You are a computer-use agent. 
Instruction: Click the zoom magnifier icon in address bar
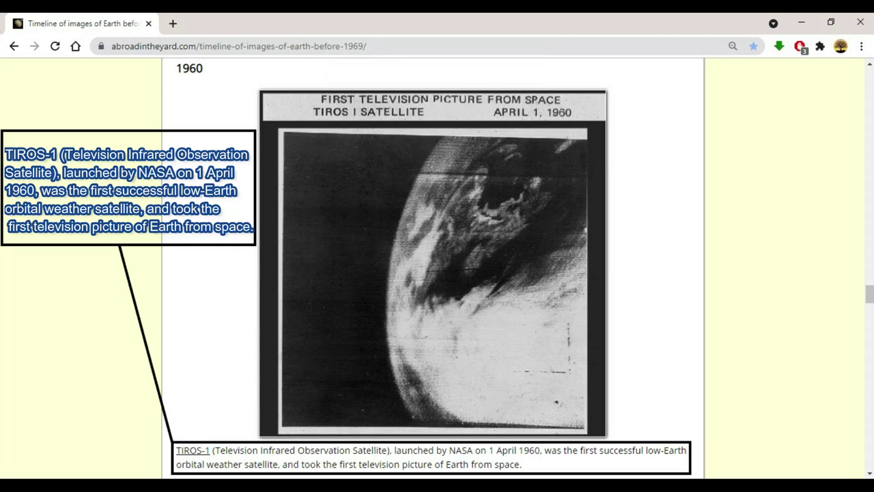pos(733,46)
